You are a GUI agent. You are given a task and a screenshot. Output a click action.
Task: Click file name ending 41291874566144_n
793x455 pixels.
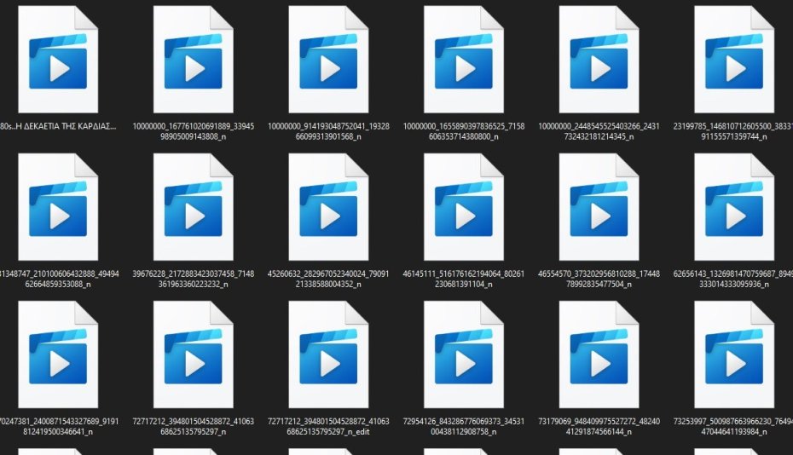click(599, 427)
